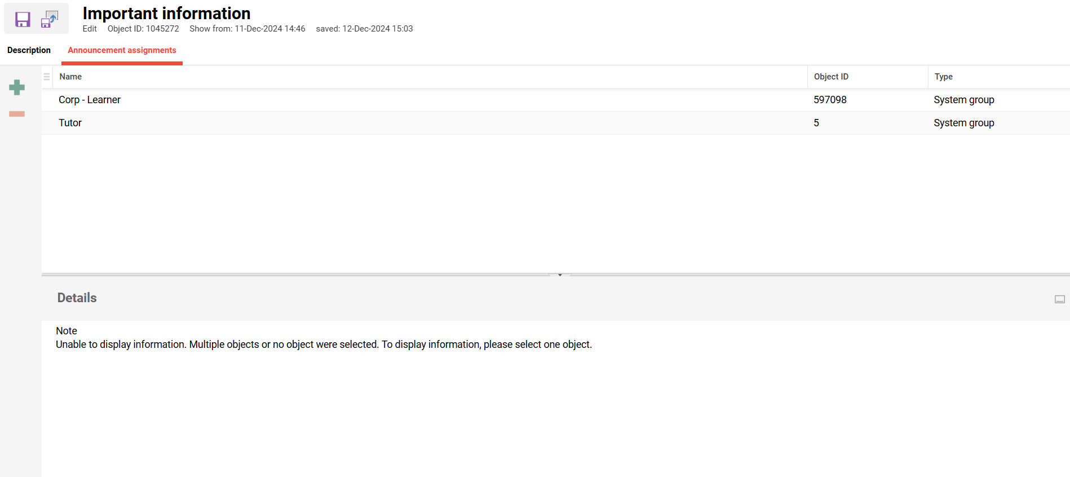Viewport: 1070px width, 477px height.
Task: Click the Details panel heading
Action: click(77, 298)
